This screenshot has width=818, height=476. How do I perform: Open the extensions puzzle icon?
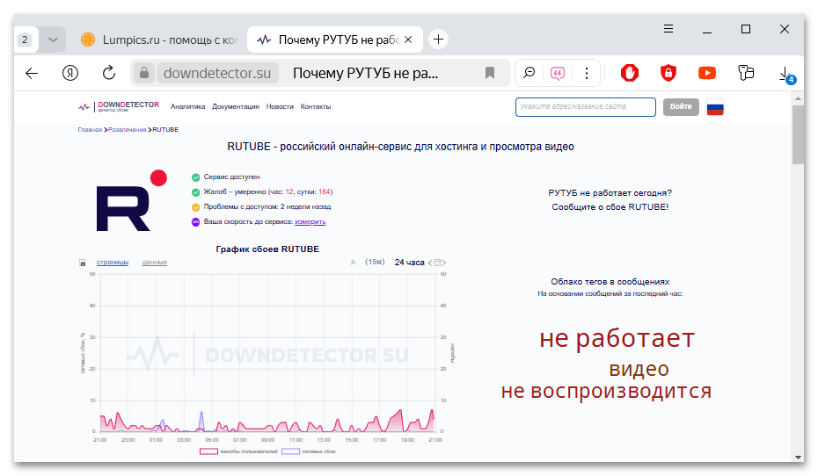[746, 73]
